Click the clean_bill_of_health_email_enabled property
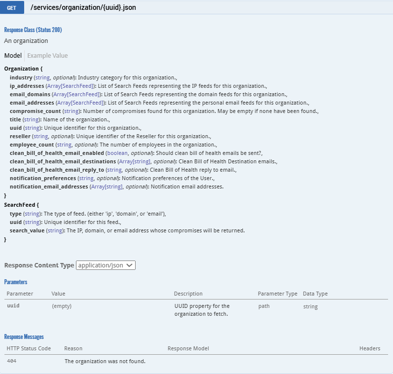The height and width of the screenshot is (374, 393). 57,153
